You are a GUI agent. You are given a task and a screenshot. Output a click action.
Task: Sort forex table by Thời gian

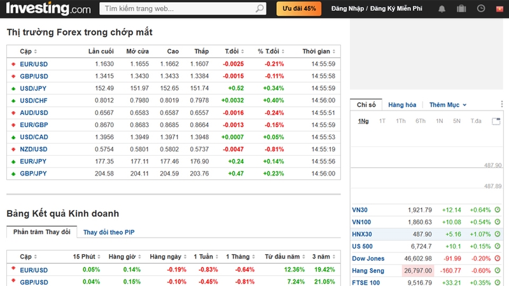(319, 51)
